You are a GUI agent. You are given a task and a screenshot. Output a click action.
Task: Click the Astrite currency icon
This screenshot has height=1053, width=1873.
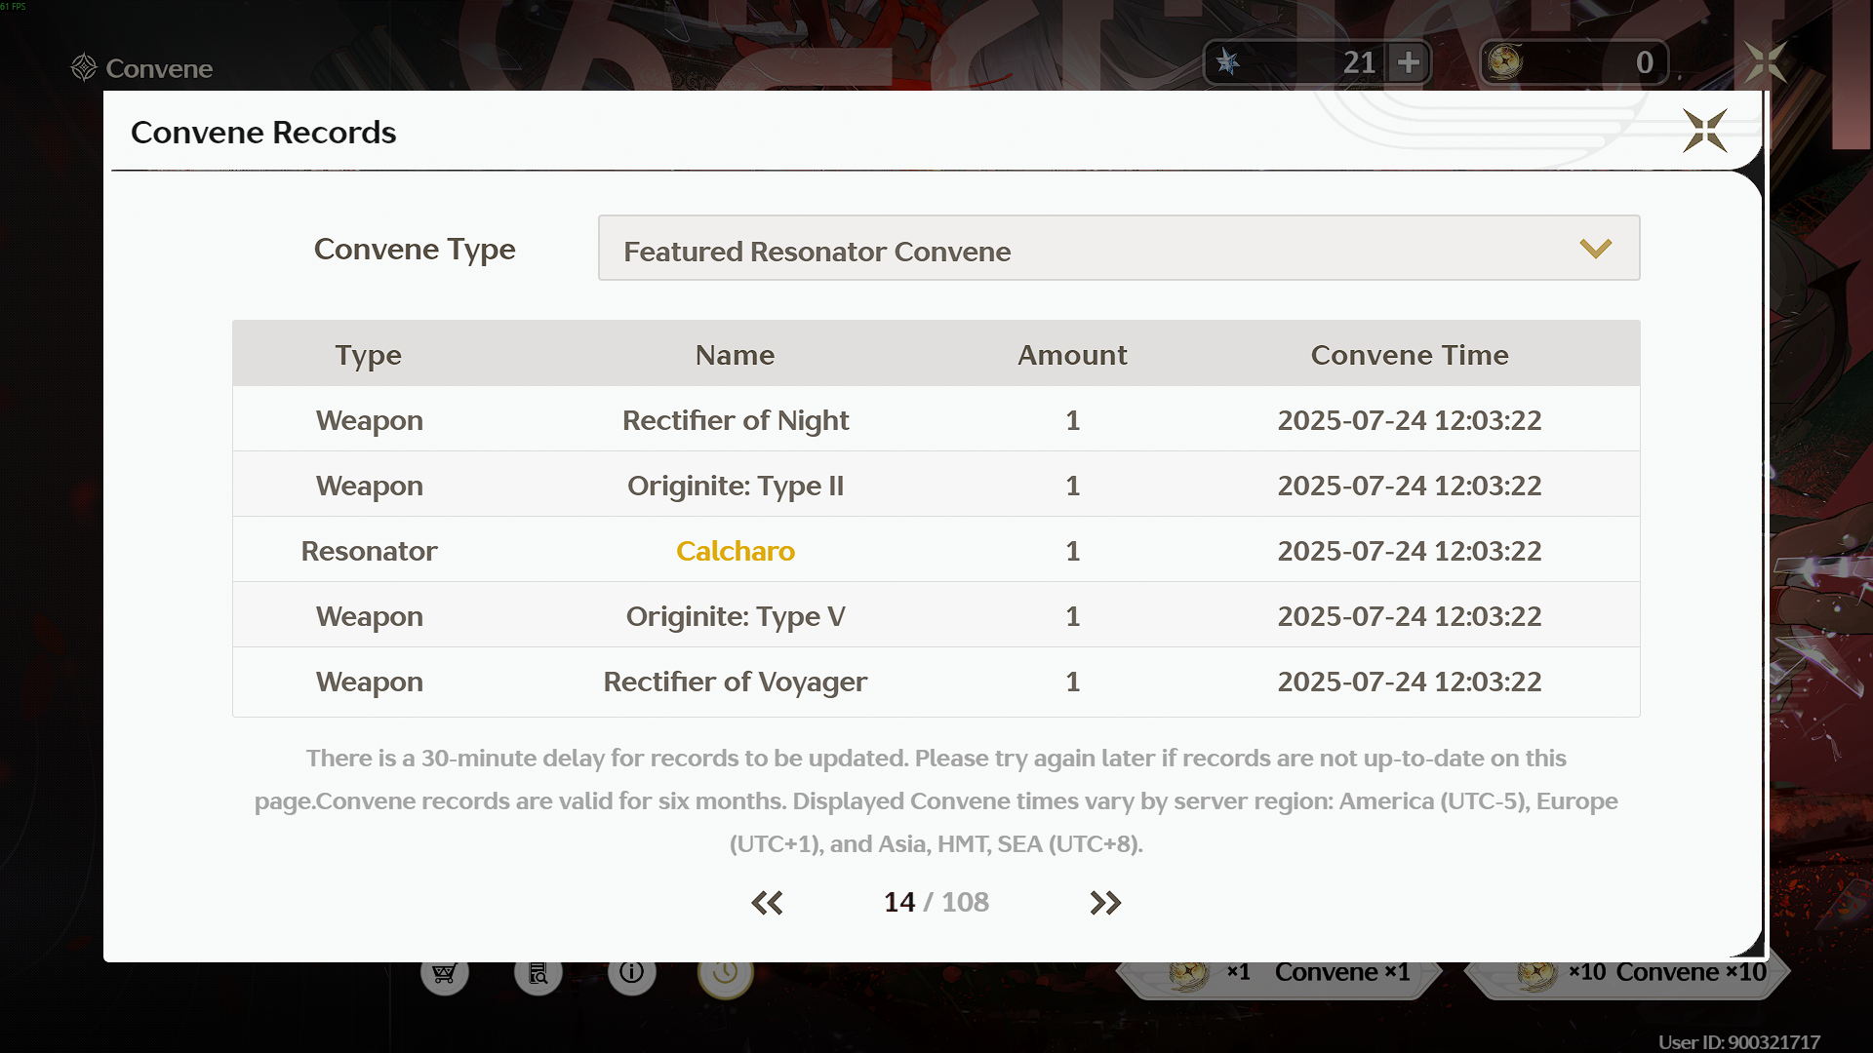[x=1228, y=62]
